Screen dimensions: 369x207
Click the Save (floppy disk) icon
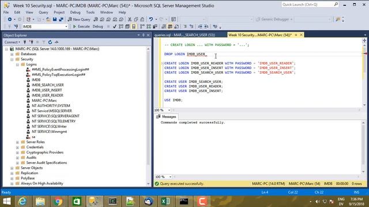click(55, 19)
